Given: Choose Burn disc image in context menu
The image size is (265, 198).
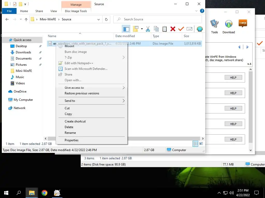Looking at the screenshot, I should 91,52.
